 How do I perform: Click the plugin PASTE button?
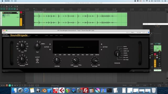pos(61,36)
